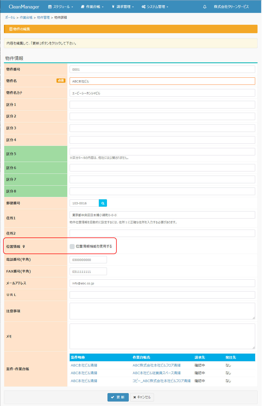Click the 作業台帳名 column header
This screenshot has width=262, height=406.
[141, 357]
